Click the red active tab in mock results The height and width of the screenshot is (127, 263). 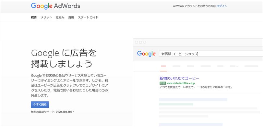(x=163, y=66)
